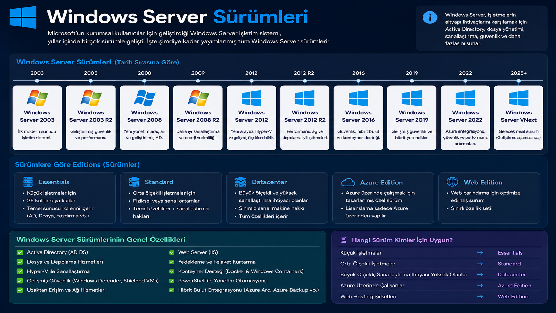The height and width of the screenshot is (313, 556).
Task: Click the "Hangi Sürüm Kimler İçin Uygun?" heading
Action: [402, 240]
